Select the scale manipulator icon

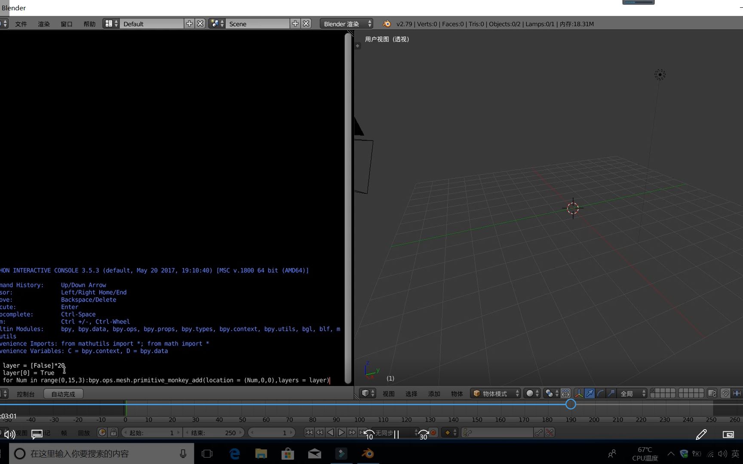[x=611, y=393]
